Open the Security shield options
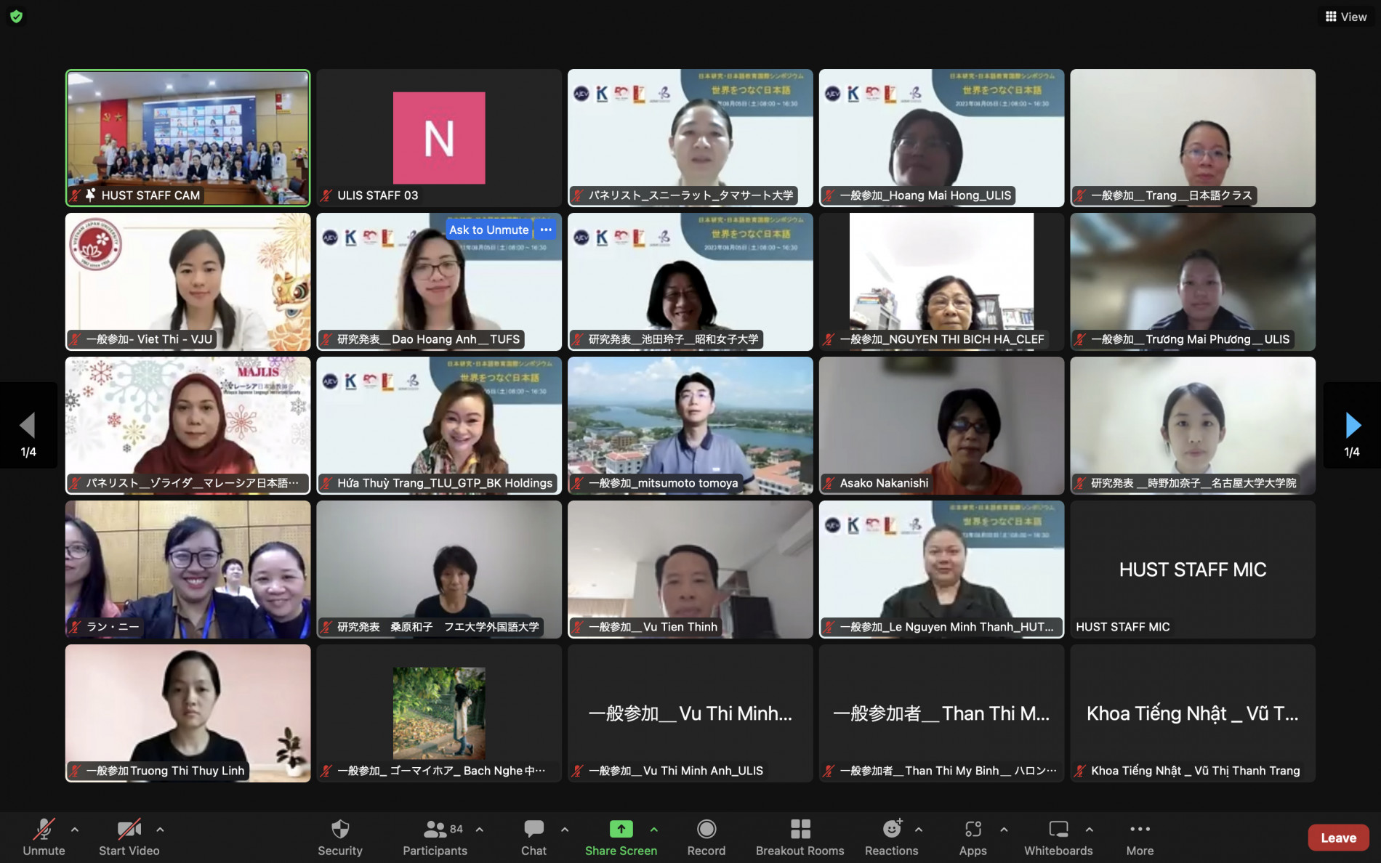Screen dimensions: 1381x863 [x=339, y=837]
